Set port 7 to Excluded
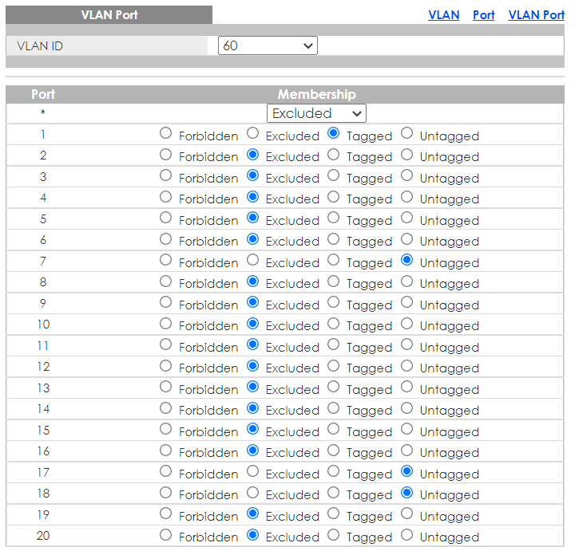 [252, 260]
